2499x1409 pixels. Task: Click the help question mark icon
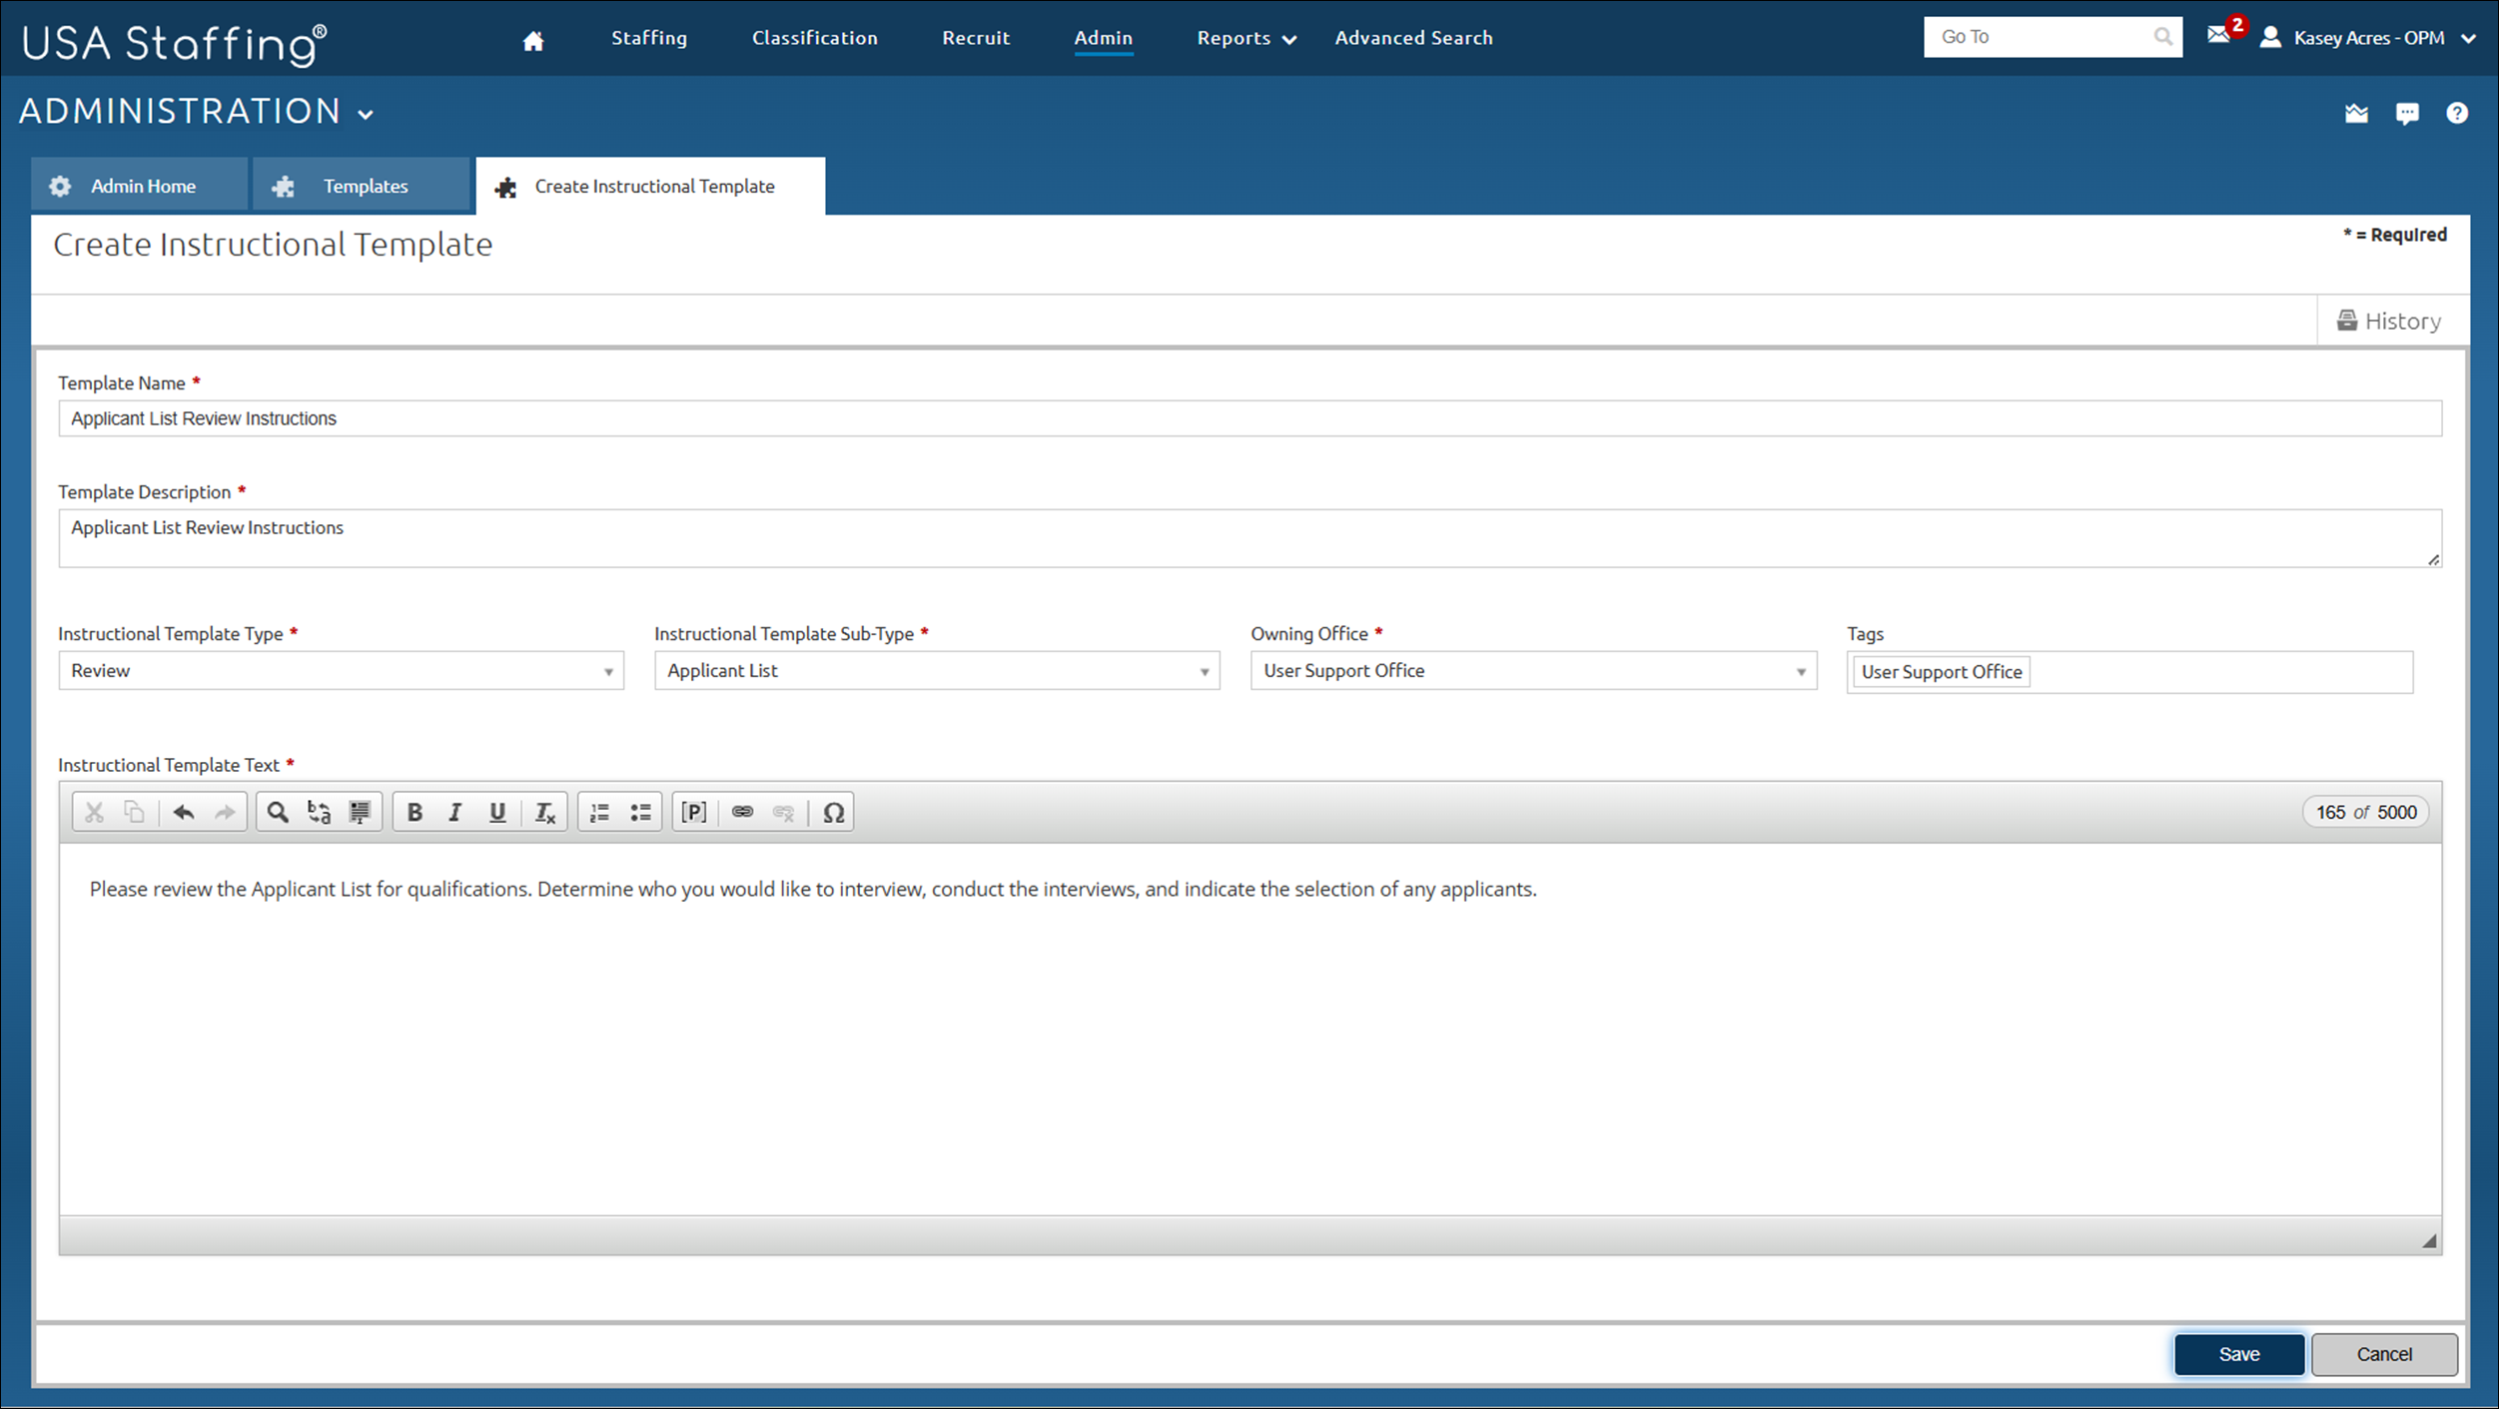(2458, 113)
